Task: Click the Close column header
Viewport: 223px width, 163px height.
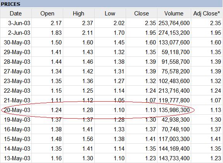Action: (142, 14)
